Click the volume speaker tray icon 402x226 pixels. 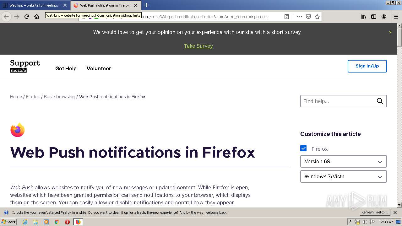364,222
